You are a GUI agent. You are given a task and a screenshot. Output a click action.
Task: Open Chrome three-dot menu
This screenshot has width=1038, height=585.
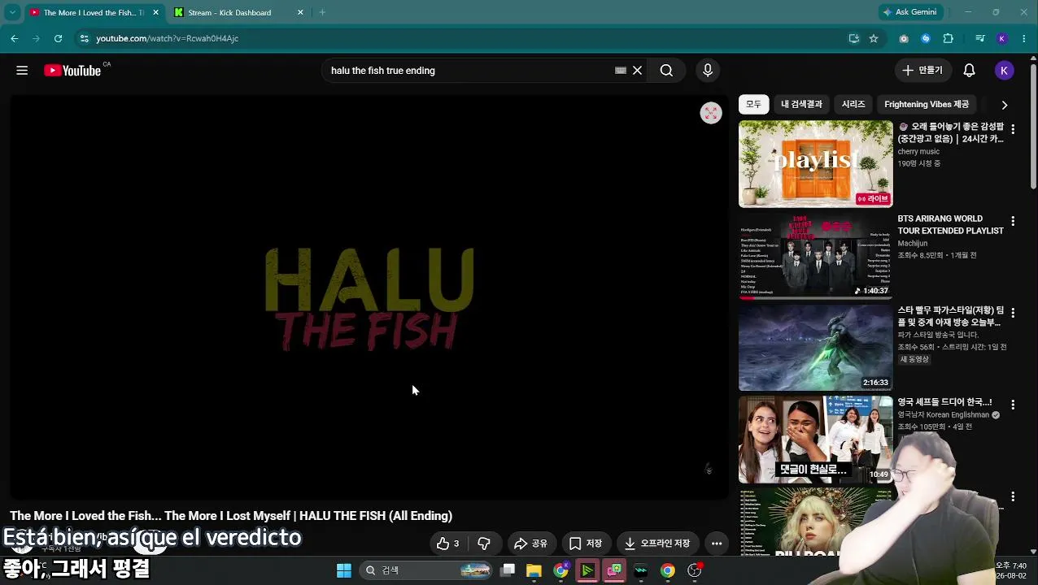click(x=1024, y=38)
